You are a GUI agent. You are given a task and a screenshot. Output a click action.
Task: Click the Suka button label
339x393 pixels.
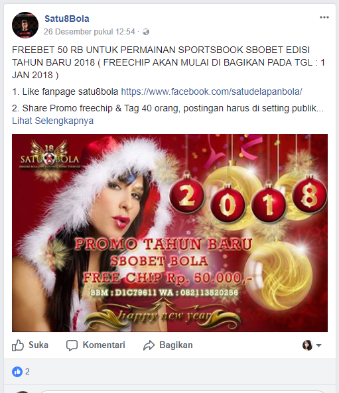(x=38, y=345)
